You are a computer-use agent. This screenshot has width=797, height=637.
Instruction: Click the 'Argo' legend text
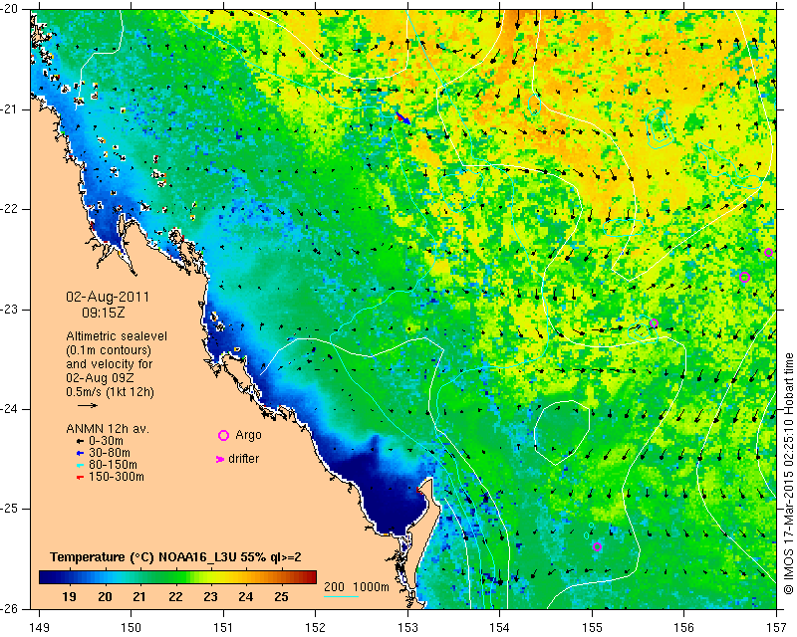[248, 435]
